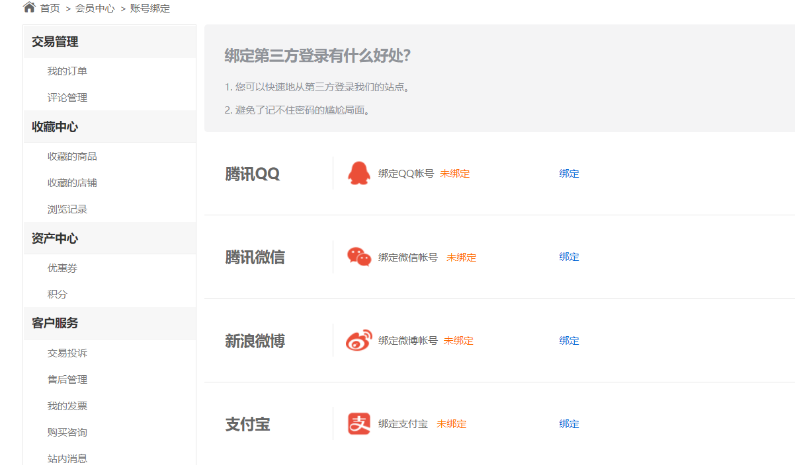Open 我的订单 in sidebar
Image resolution: width=795 pixels, height=465 pixels.
[x=67, y=71]
